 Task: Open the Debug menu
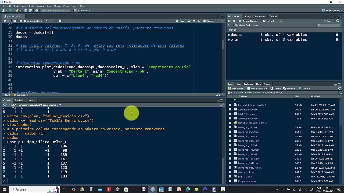[57, 6]
